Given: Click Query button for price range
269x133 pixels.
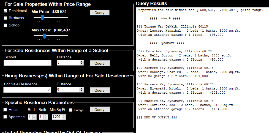Looking at the screenshot, I should coord(100,13).
